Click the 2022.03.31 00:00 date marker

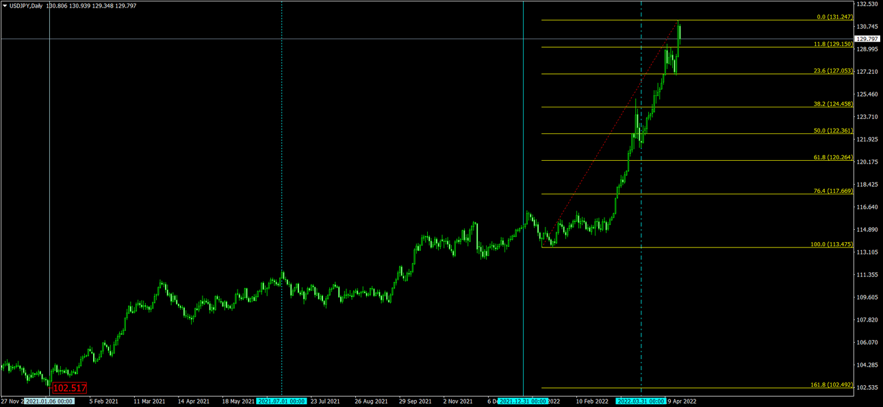tap(641, 402)
